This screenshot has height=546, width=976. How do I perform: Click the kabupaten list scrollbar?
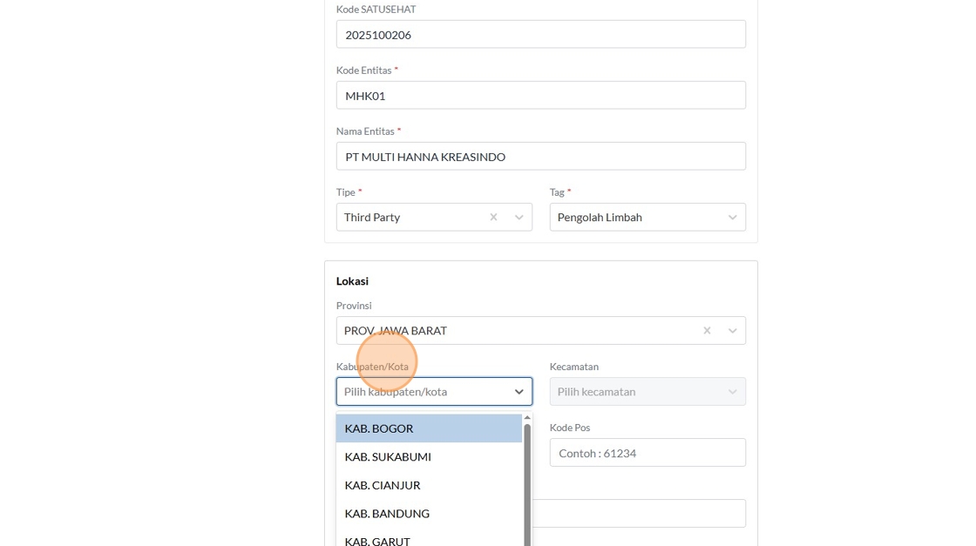tap(527, 483)
